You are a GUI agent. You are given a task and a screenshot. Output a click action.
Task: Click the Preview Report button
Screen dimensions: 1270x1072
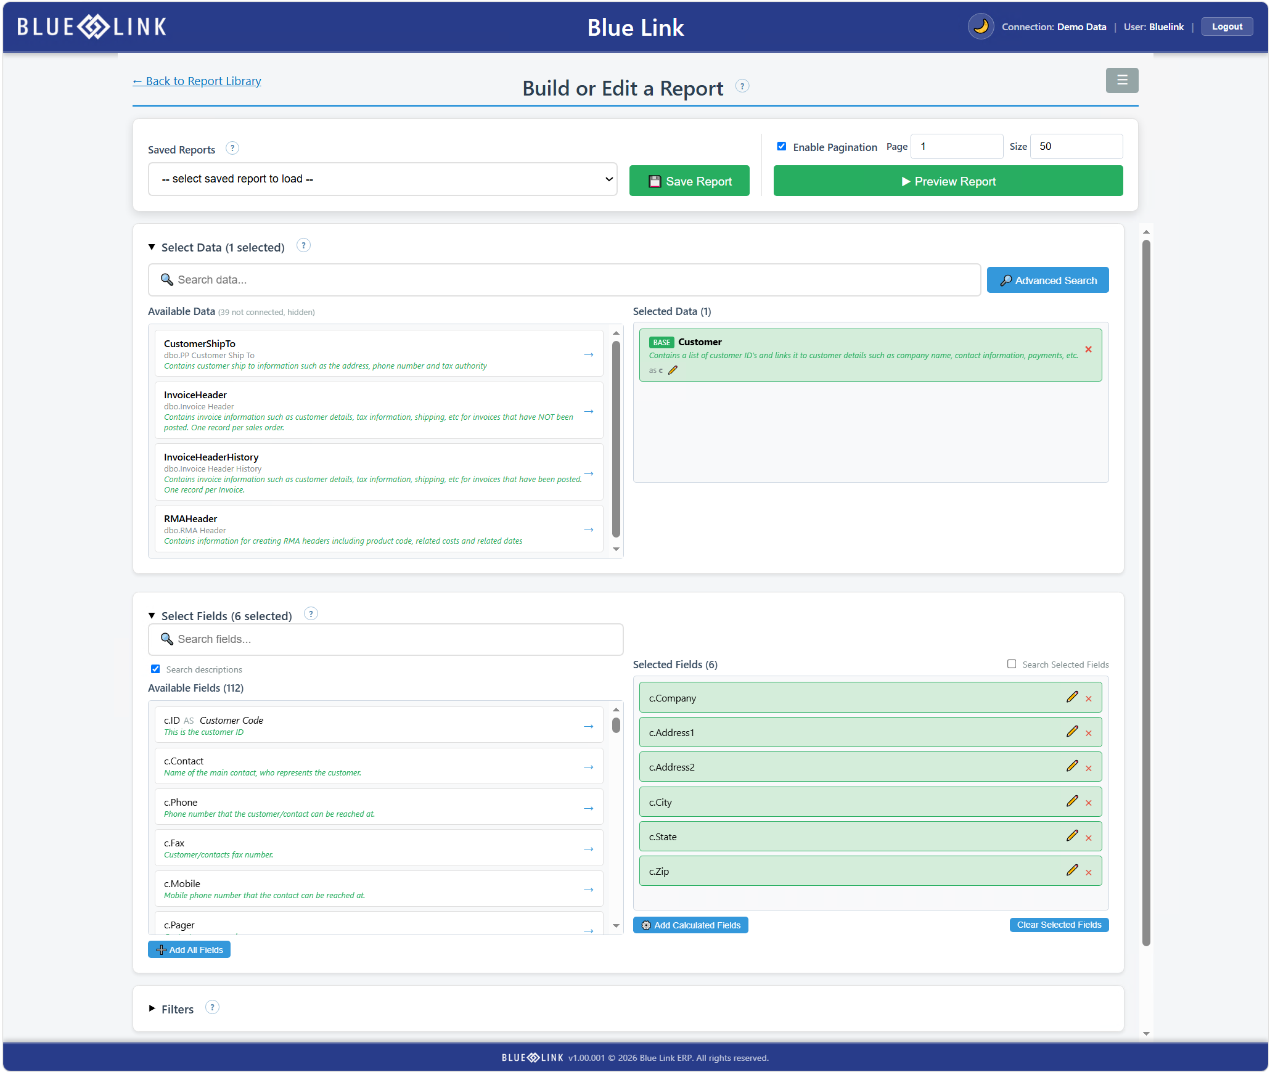(948, 181)
